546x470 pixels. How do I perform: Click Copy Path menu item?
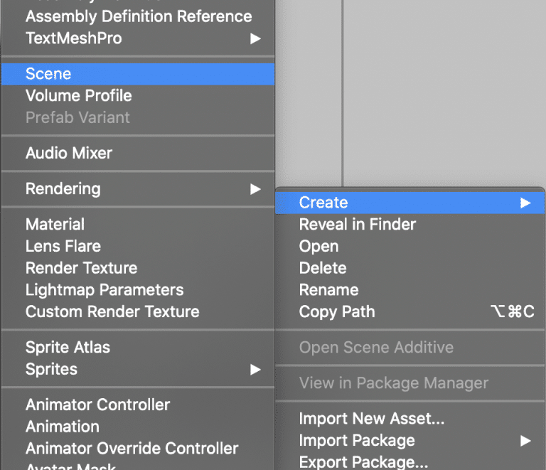pyautogui.click(x=409, y=311)
